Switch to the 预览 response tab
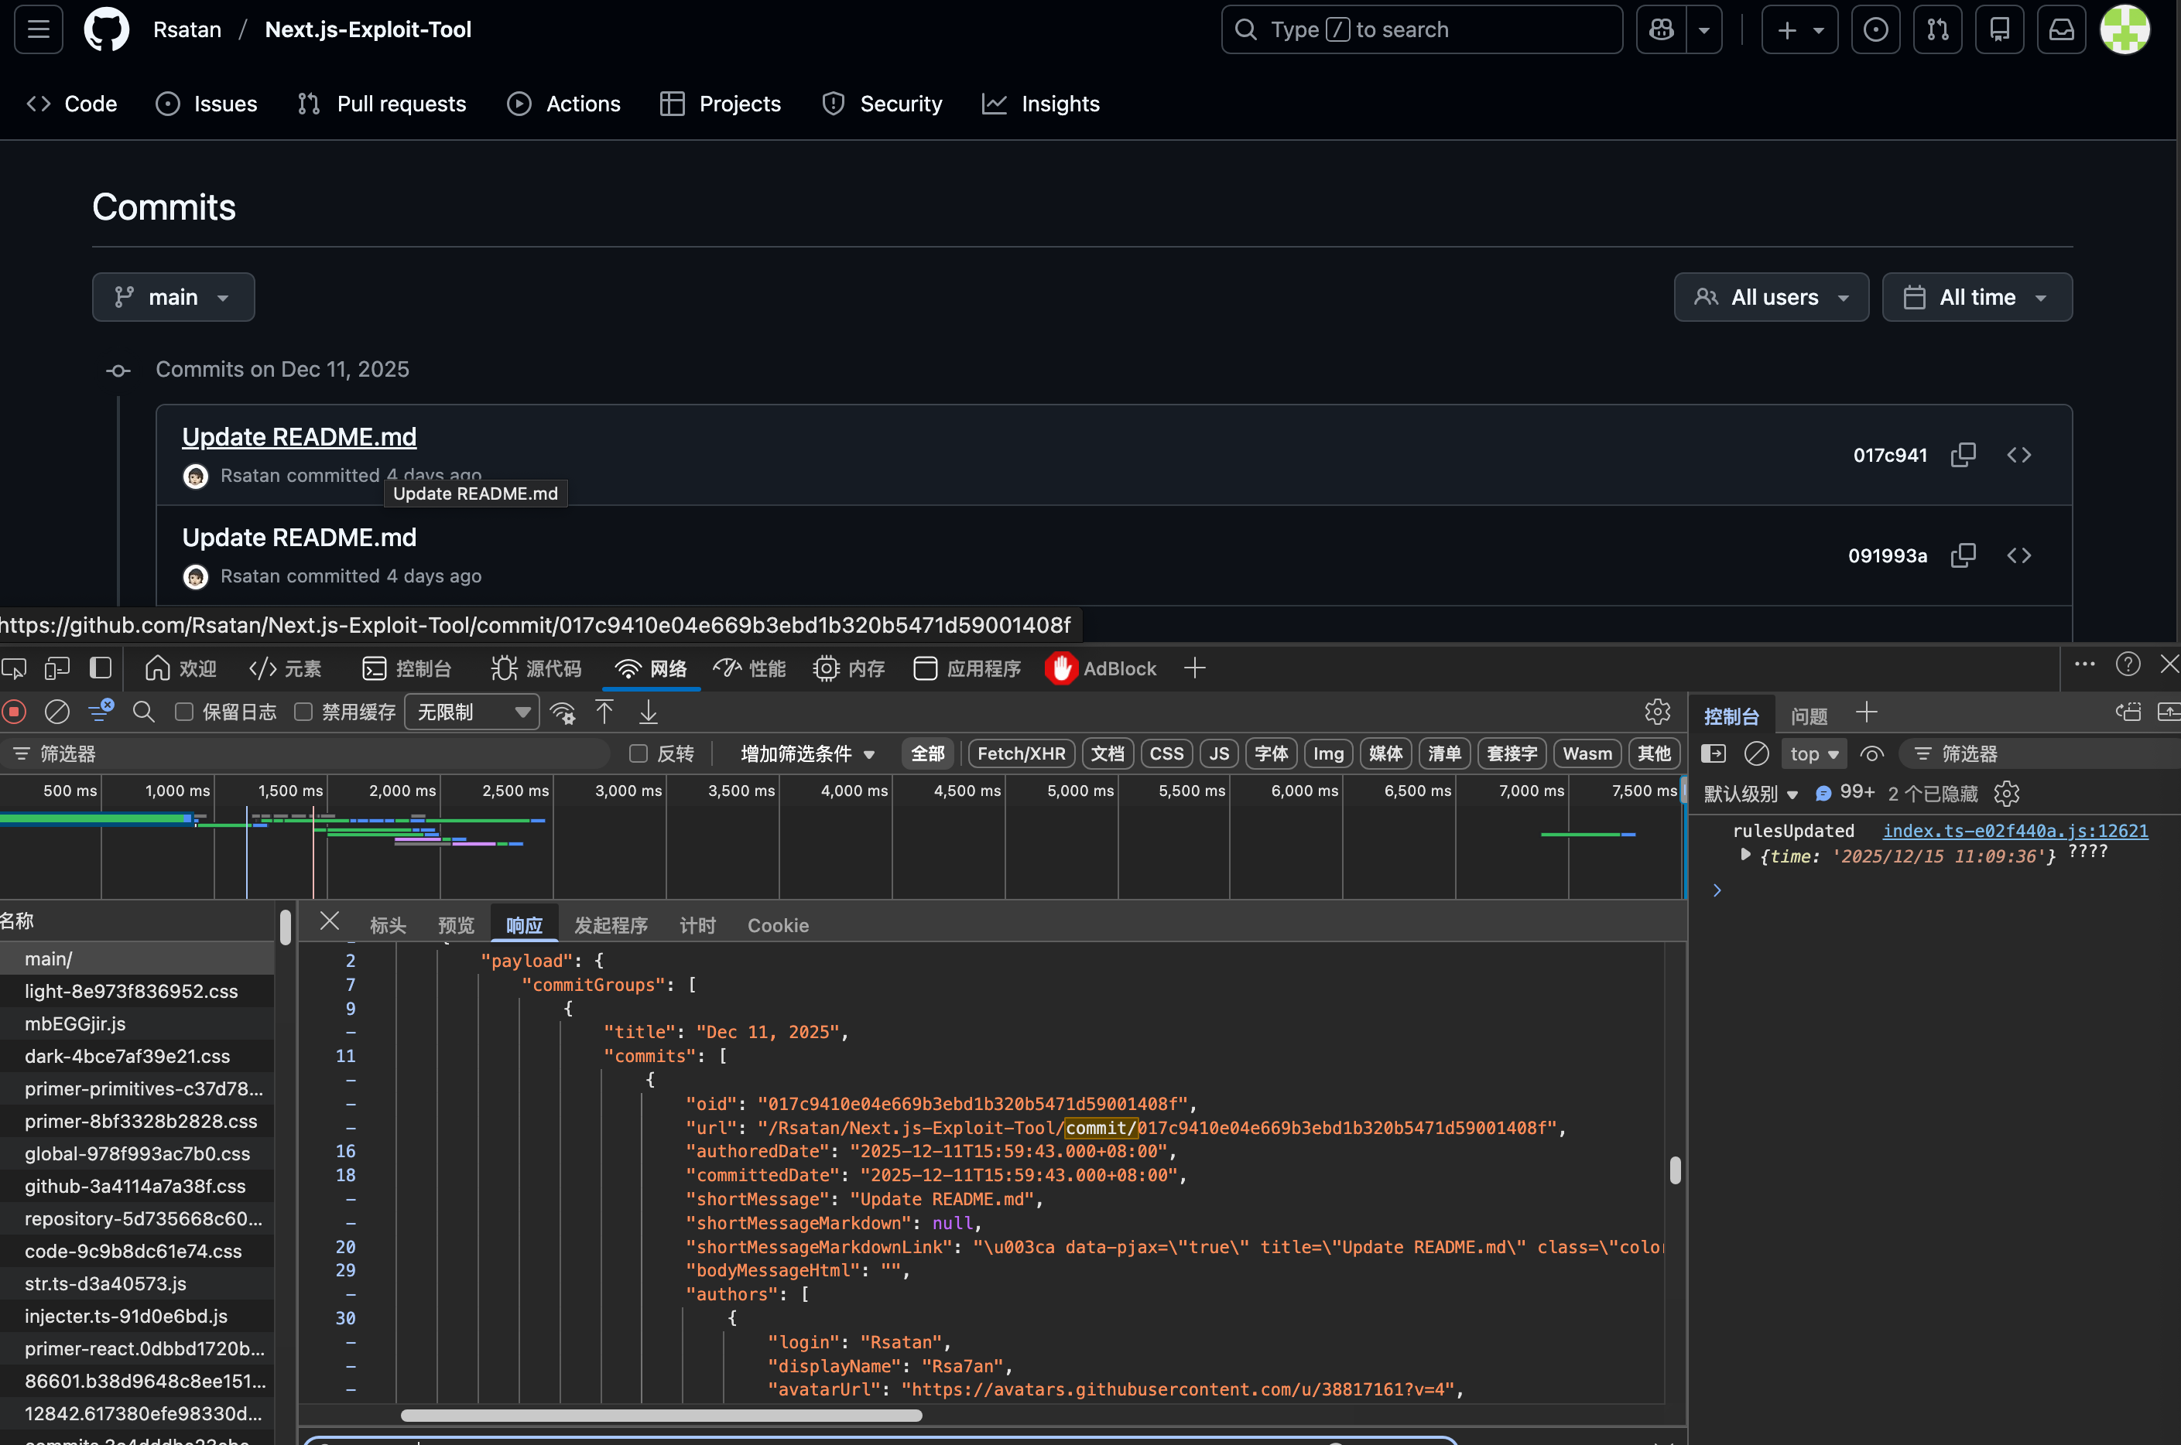Viewport: 2181px width, 1445px height. tap(457, 924)
